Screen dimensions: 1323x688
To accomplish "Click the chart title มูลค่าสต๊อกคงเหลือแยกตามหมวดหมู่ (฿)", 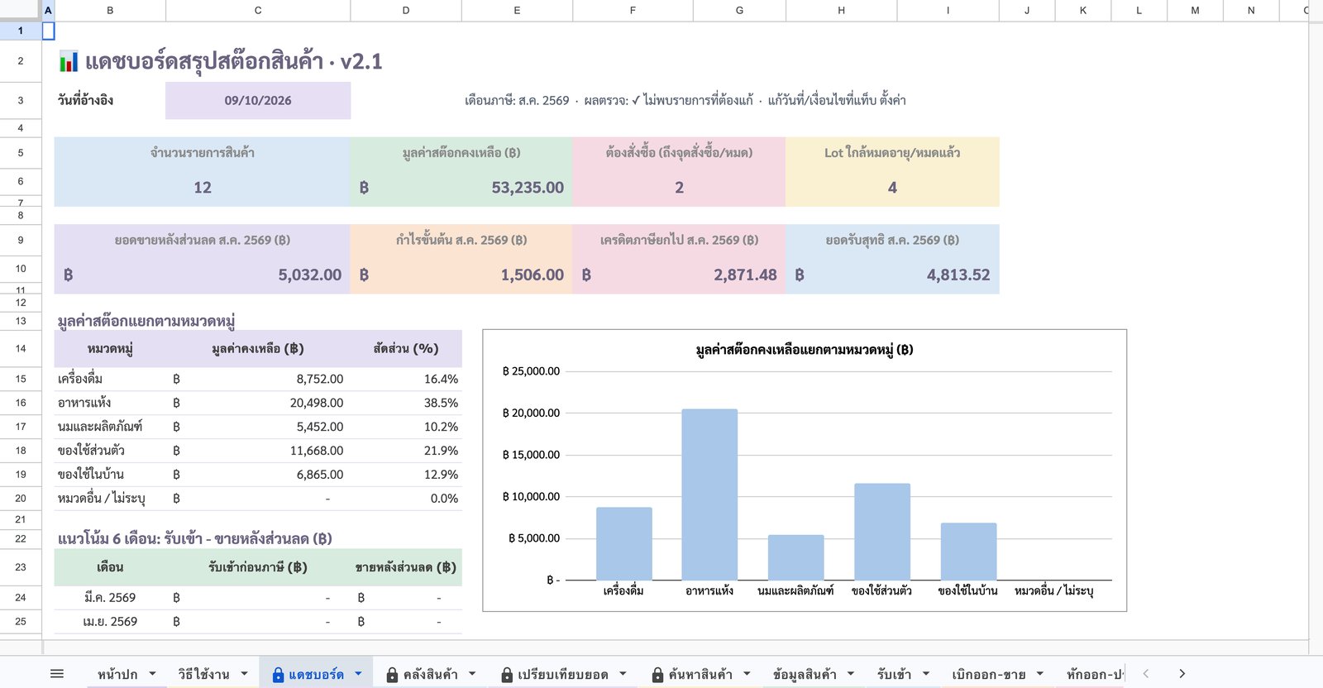I will tap(805, 350).
